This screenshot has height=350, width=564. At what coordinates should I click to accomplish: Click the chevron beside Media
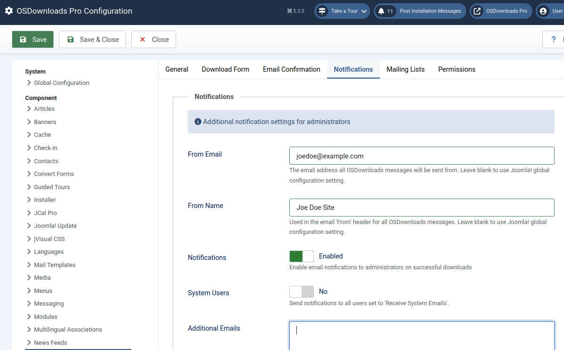pyautogui.click(x=29, y=278)
